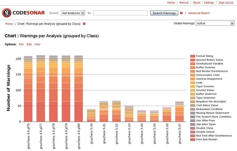Open the search scope 'last analyses' dropdown
Viewport: 237px width, 151px height.
[73, 13]
